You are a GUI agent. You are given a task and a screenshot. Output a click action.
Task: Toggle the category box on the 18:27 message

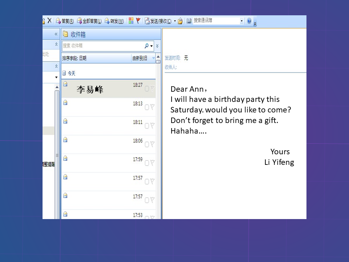click(147, 88)
